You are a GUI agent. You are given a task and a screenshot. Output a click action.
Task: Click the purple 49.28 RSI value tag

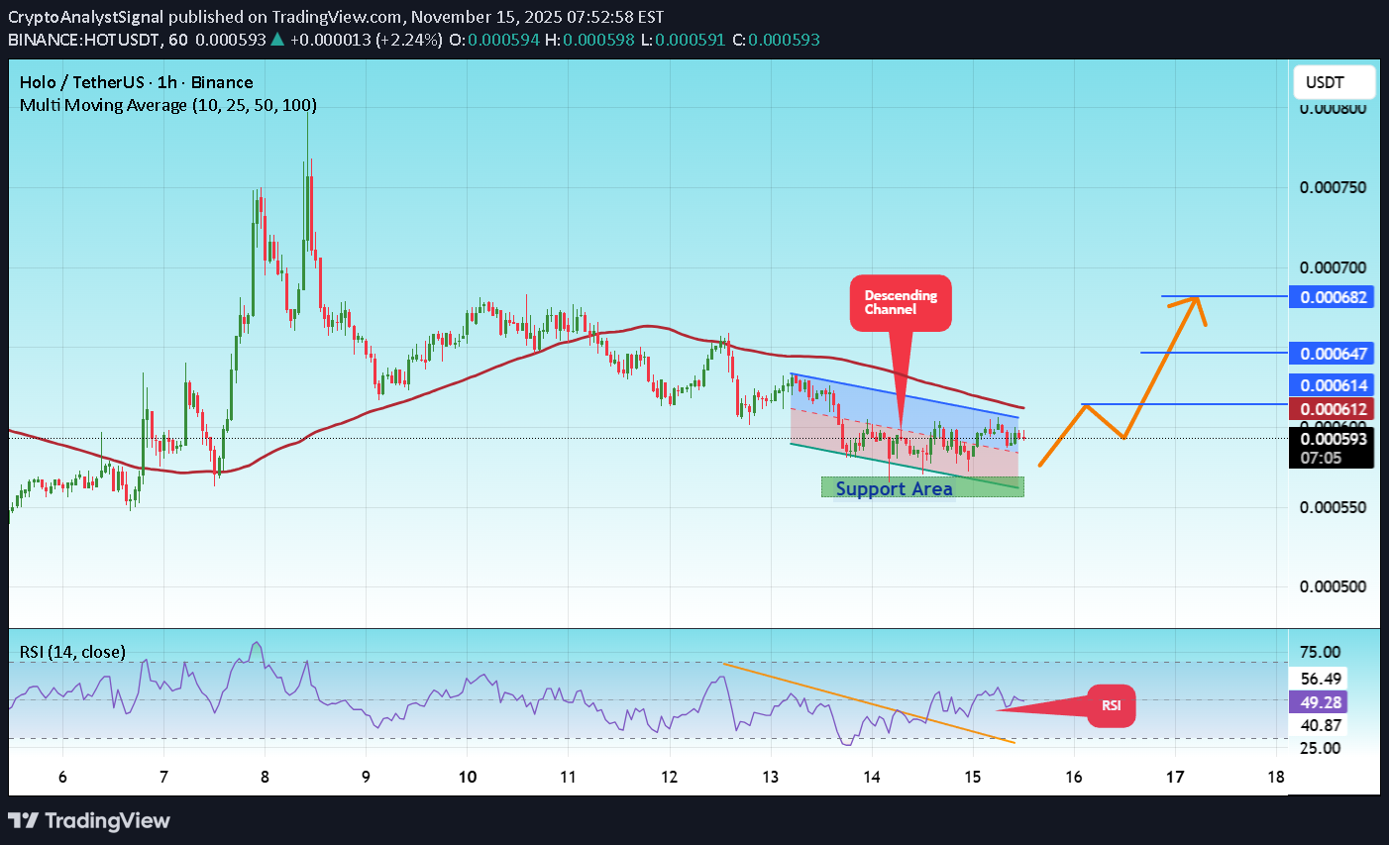tap(1321, 702)
